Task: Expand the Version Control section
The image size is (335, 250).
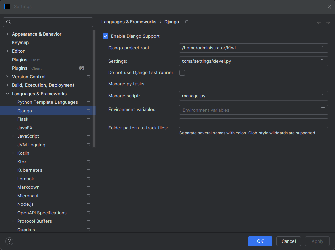Action: pyautogui.click(x=7, y=77)
